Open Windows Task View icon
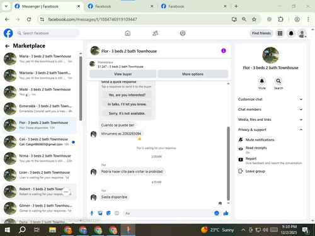 pos(37,230)
